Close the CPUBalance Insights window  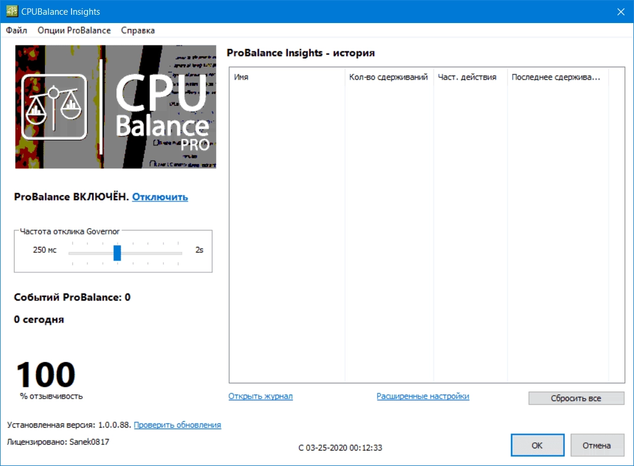[x=620, y=12]
